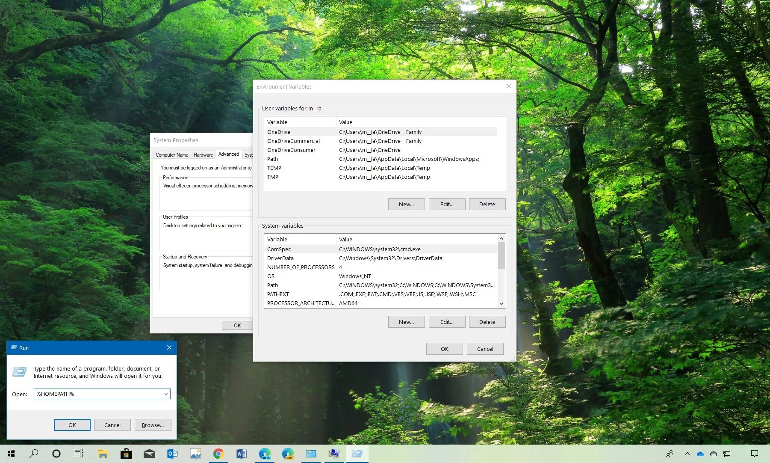Screen dimensions: 770x463
Task: Open network status tray icon
Action: [727, 454]
